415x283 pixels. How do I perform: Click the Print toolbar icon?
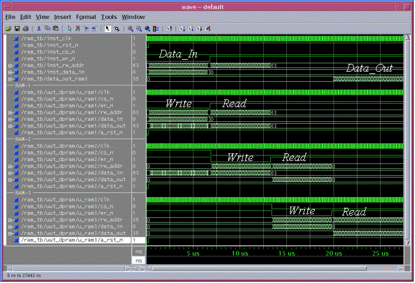[25, 28]
